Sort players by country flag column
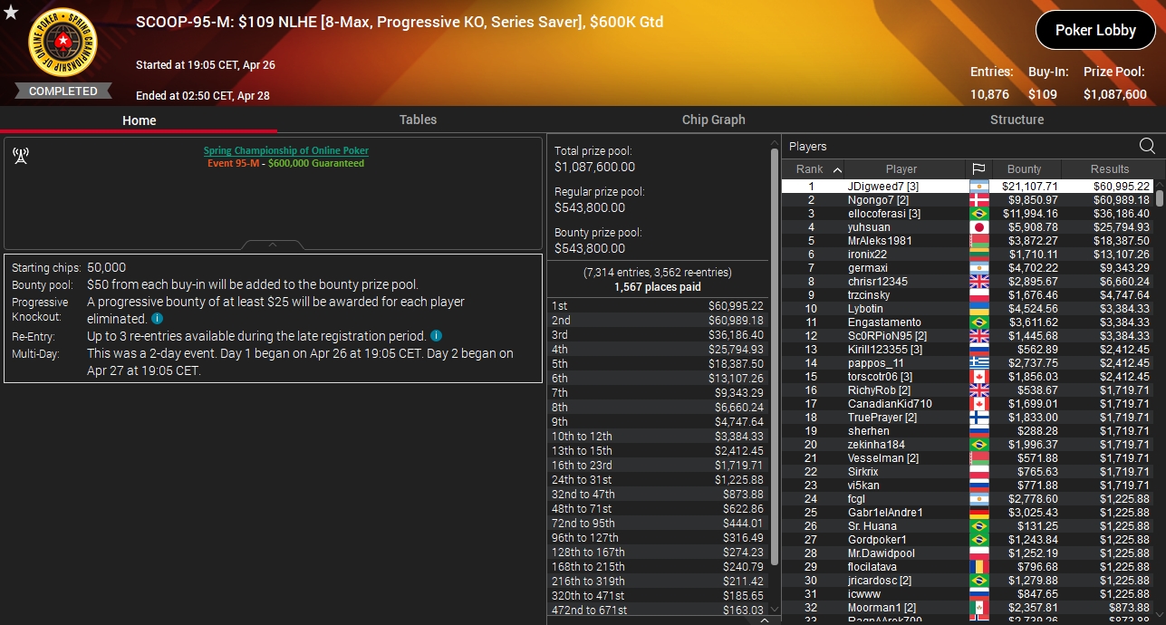 [978, 169]
